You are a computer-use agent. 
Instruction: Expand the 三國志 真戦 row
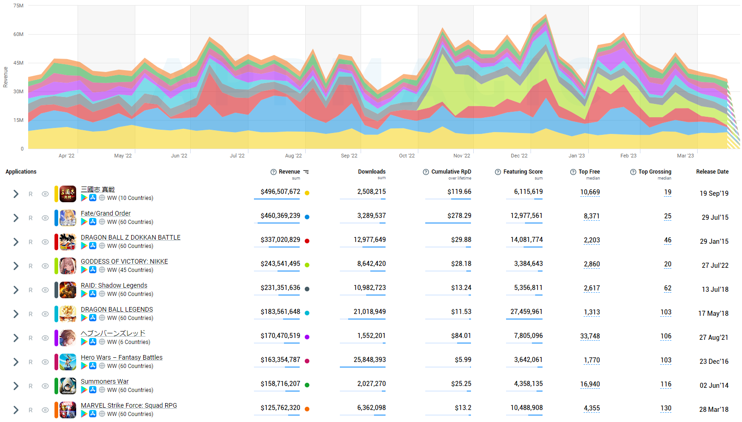(16, 194)
